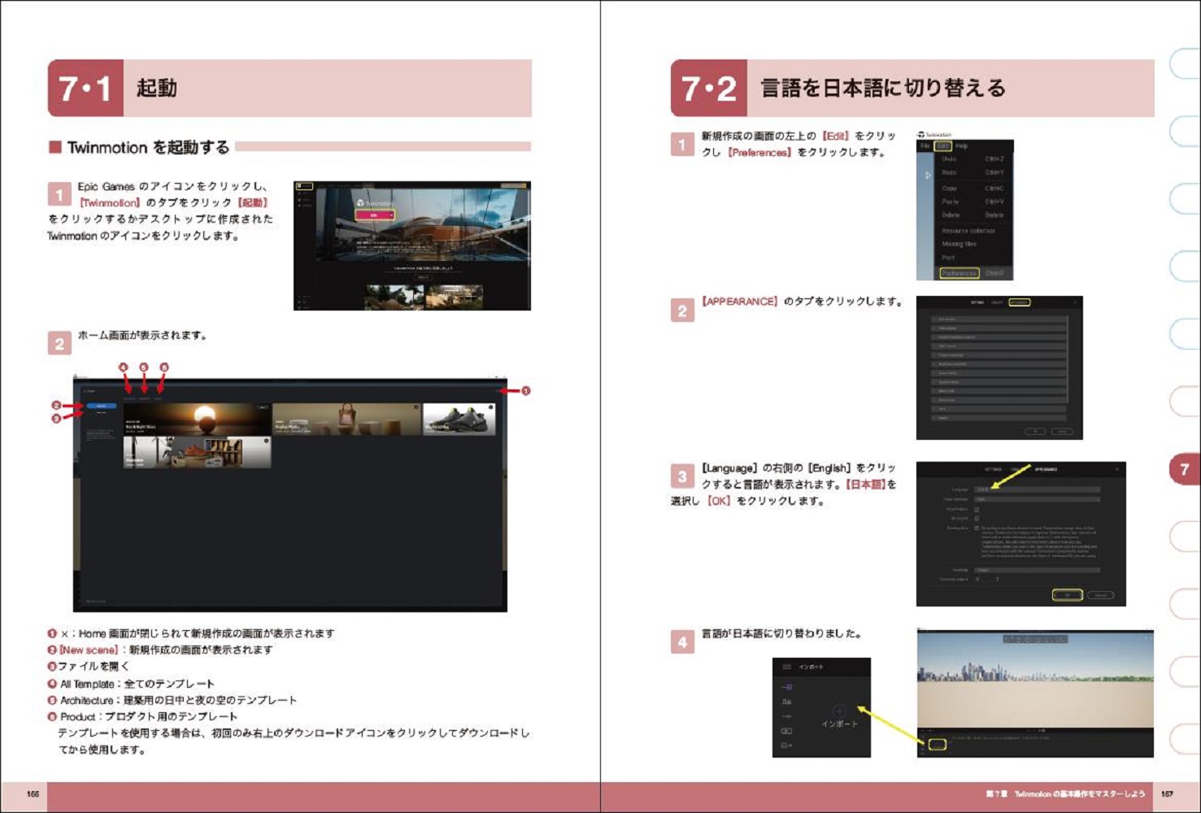Toggle the first checkbox in Appearance settings

pos(977,509)
